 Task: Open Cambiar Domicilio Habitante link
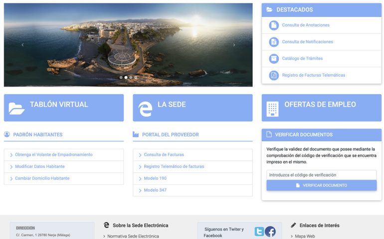(x=42, y=178)
